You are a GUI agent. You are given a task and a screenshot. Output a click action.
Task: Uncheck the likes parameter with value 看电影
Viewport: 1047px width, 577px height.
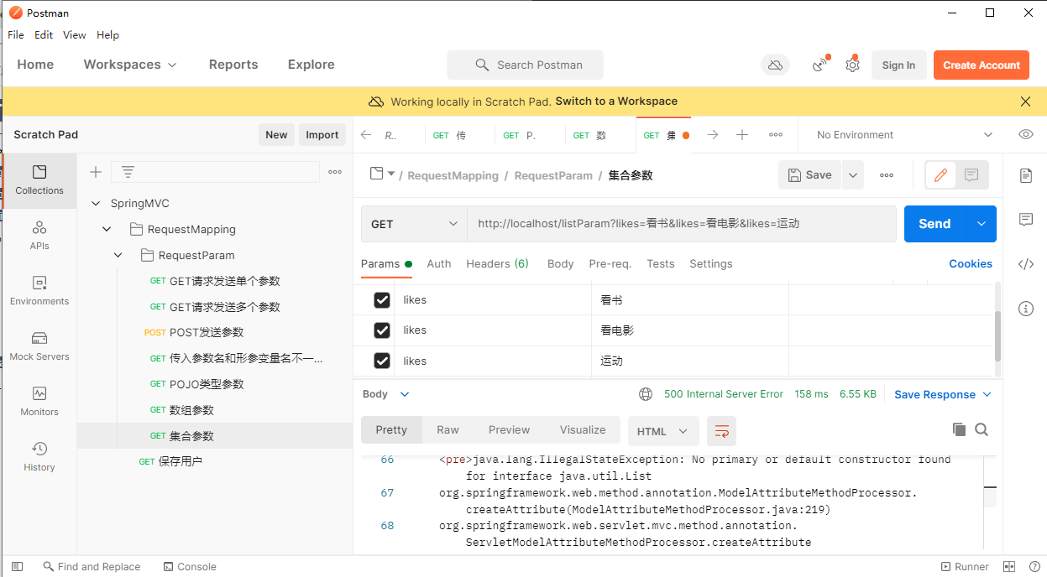tap(382, 330)
